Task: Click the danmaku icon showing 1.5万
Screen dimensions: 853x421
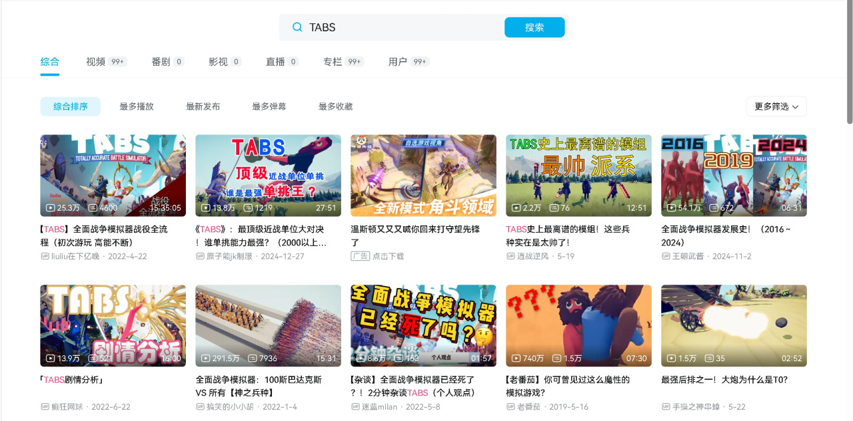Action: (x=557, y=358)
